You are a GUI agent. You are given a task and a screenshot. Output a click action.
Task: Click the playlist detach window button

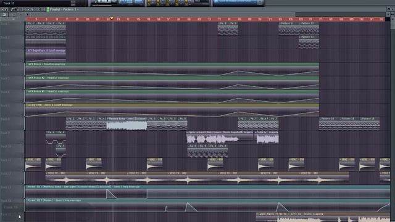point(388,9)
